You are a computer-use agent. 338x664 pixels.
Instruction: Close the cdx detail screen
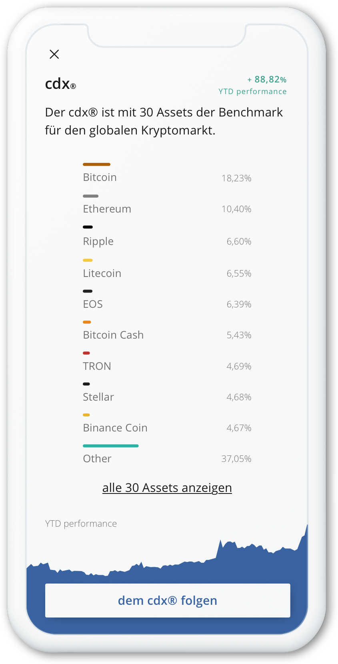coord(54,54)
